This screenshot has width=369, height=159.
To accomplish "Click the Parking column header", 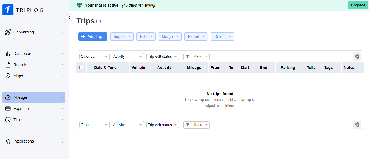I will (289, 68).
